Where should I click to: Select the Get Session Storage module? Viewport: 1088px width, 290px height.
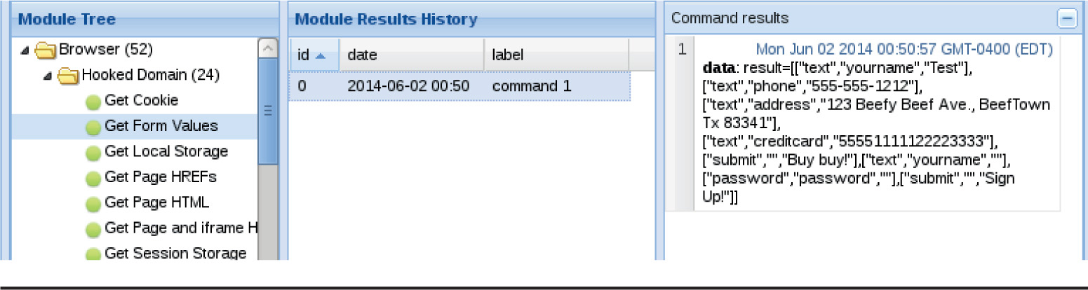pyautogui.click(x=175, y=254)
